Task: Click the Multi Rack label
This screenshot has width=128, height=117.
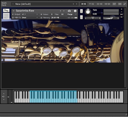Action: (x=4, y=4)
